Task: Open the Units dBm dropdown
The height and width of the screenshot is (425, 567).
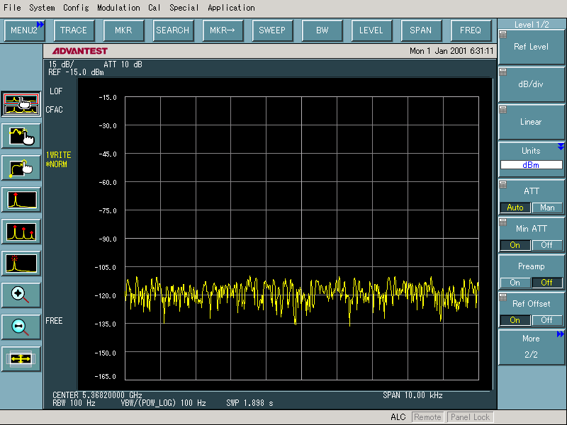Action: 531,165
